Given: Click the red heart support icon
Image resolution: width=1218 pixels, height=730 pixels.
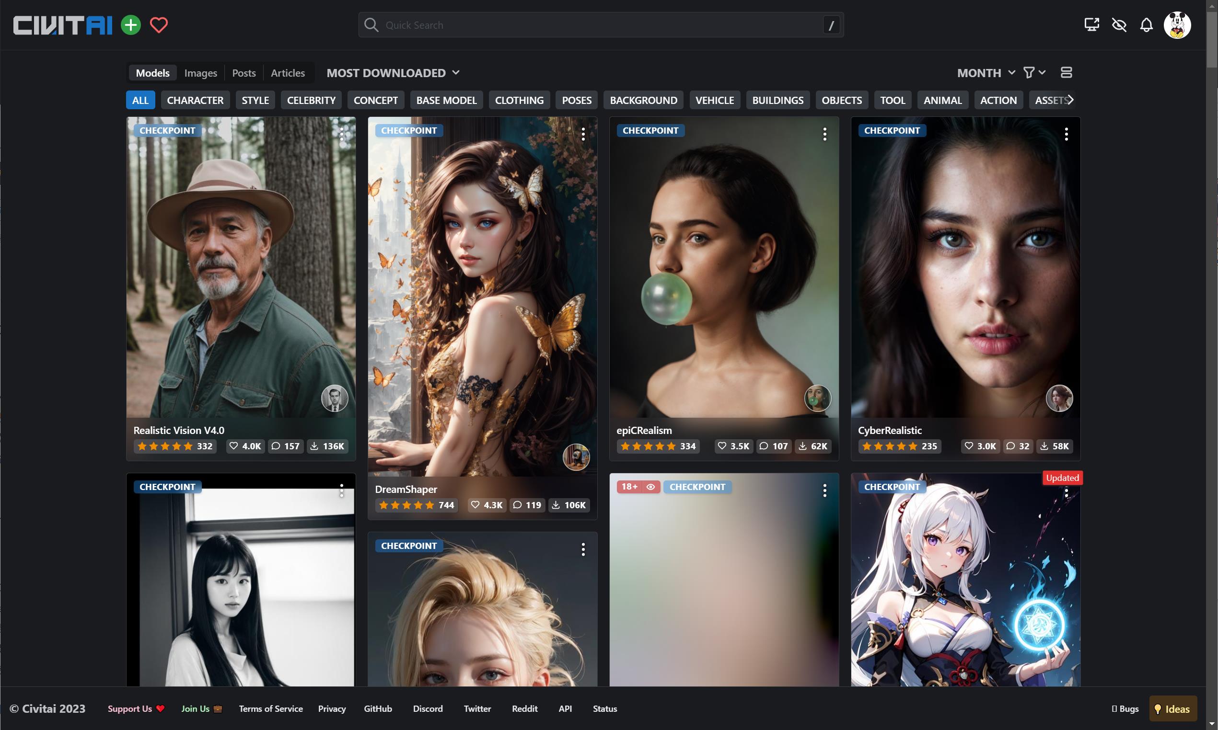Looking at the screenshot, I should [x=159, y=25].
